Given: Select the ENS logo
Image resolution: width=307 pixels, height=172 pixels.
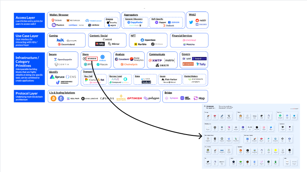Looking at the screenshot, I should click(71, 77).
